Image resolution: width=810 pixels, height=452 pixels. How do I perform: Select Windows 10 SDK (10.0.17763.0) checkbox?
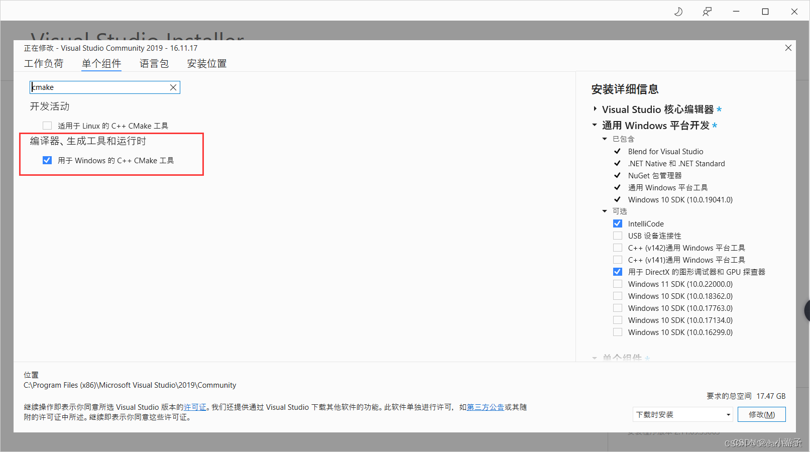tap(618, 308)
